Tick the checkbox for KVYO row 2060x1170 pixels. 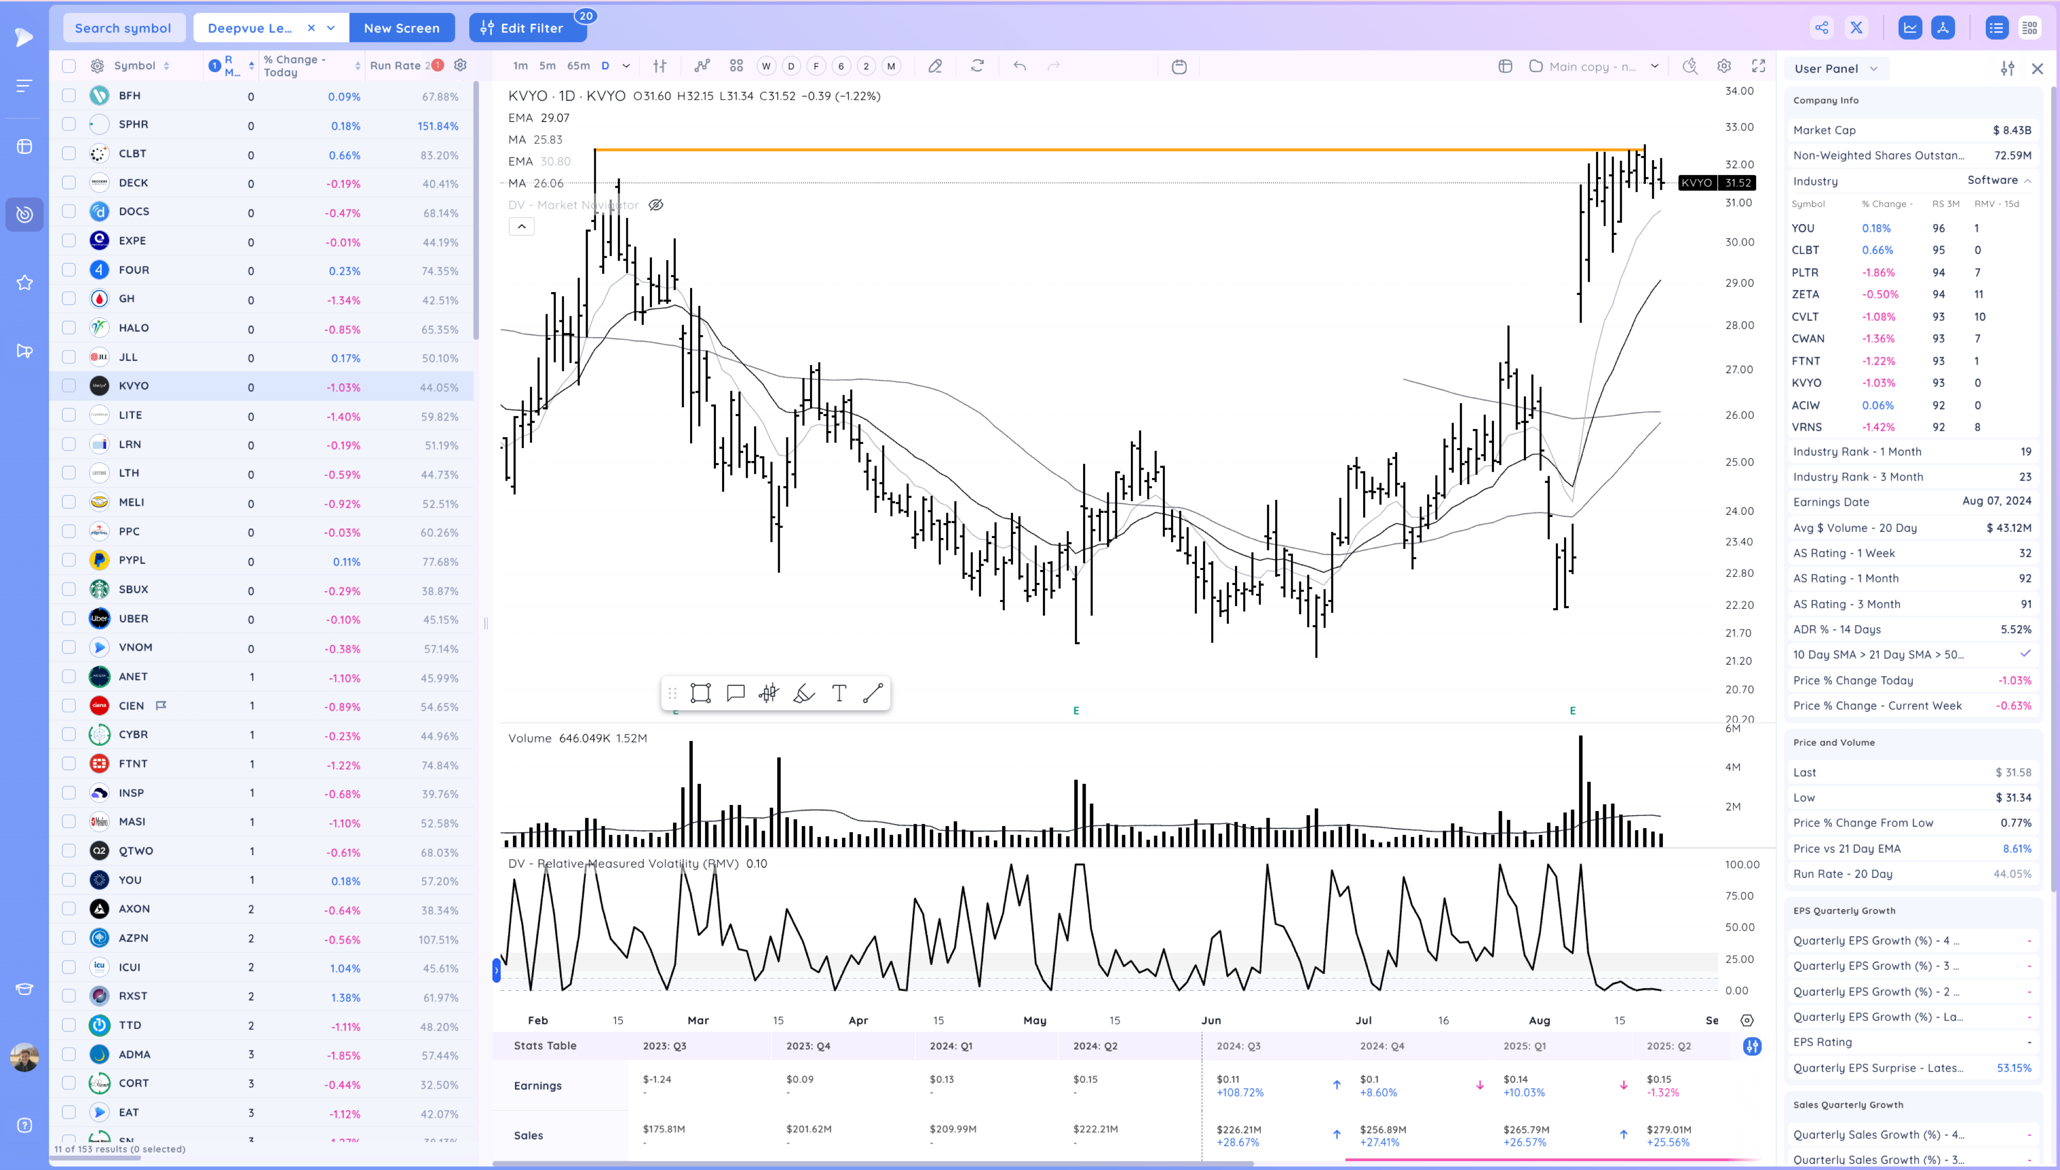[69, 386]
